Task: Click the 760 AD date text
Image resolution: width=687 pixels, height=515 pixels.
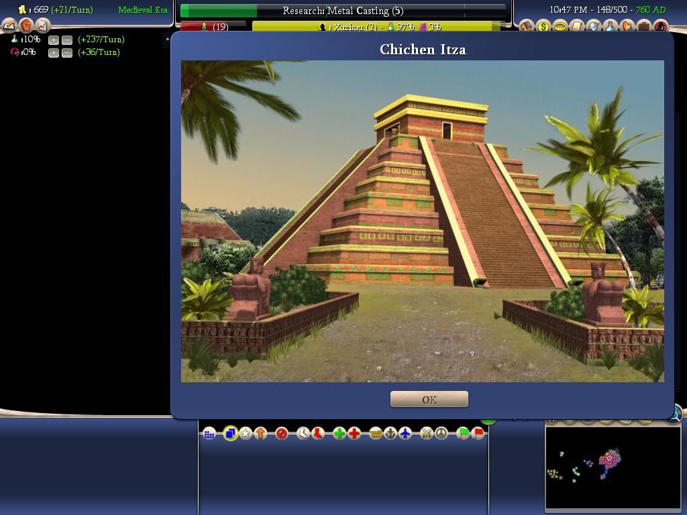Action: [x=651, y=9]
